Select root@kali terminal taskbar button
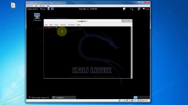The width and height of the screenshot is (188, 105). pyautogui.click(x=64, y=97)
